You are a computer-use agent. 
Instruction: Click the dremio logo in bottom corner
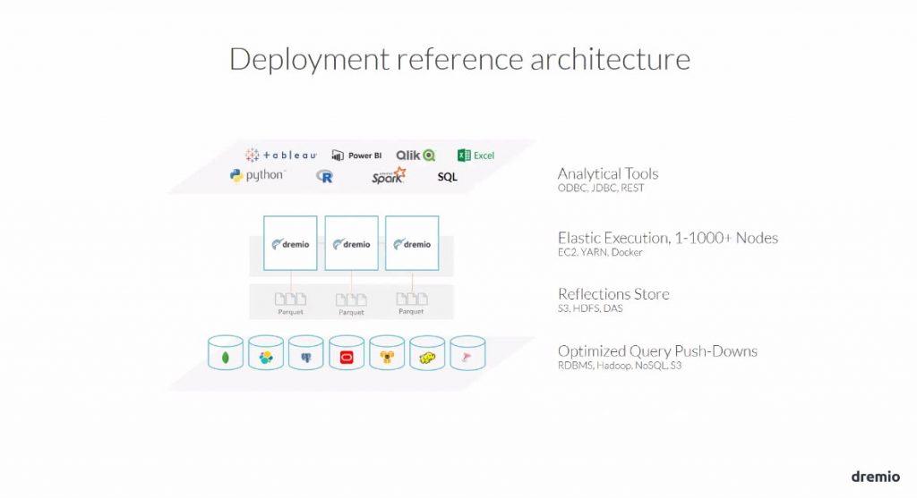pyautogui.click(x=876, y=477)
